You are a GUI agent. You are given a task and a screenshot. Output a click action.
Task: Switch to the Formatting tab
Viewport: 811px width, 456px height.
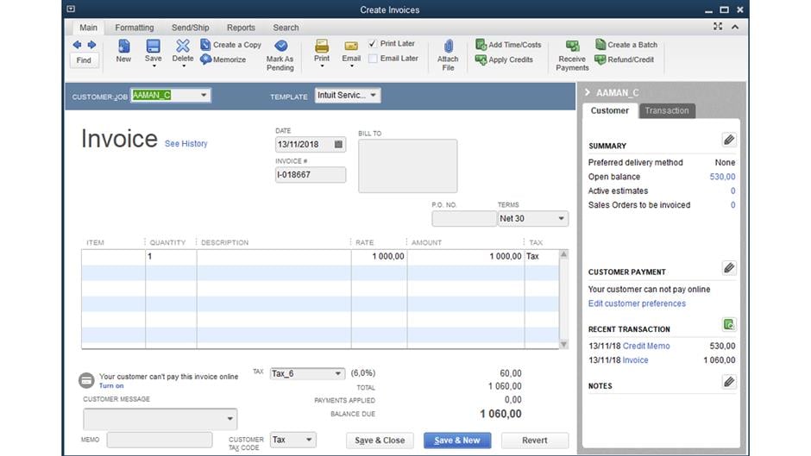(x=134, y=28)
